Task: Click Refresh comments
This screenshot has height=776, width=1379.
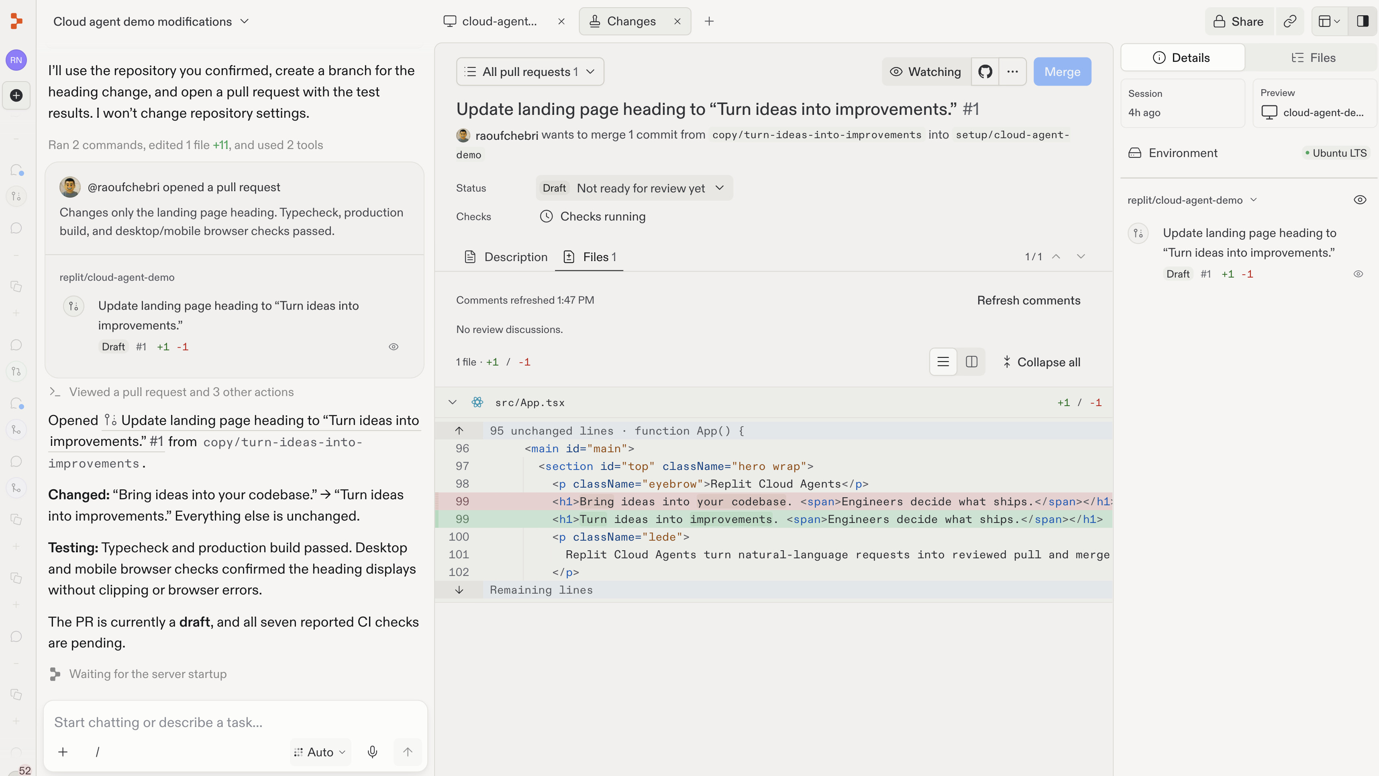Action: 1028,300
